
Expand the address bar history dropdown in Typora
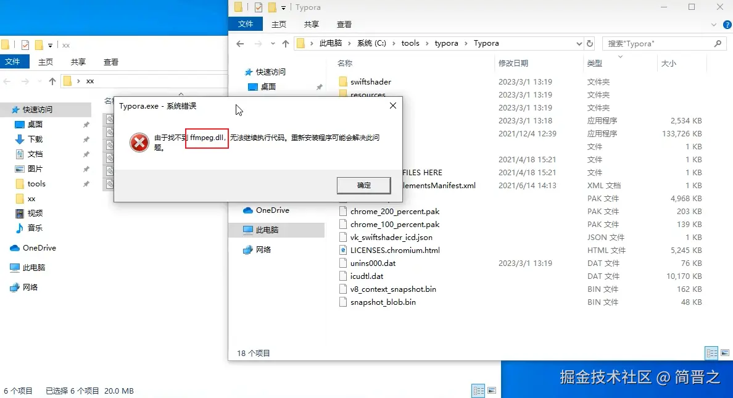(x=579, y=43)
